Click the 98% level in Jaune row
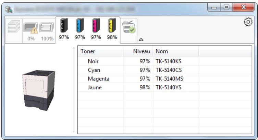The image size is (258, 140). tap(145, 87)
